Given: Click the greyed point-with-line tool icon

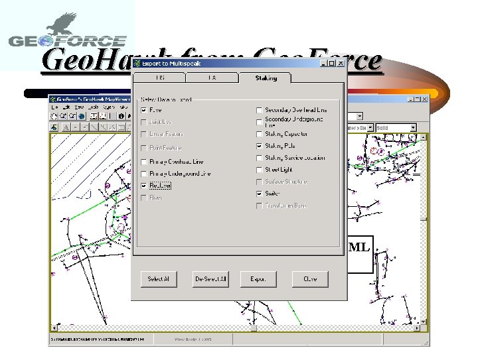Looking at the screenshot, I should coord(84,127).
